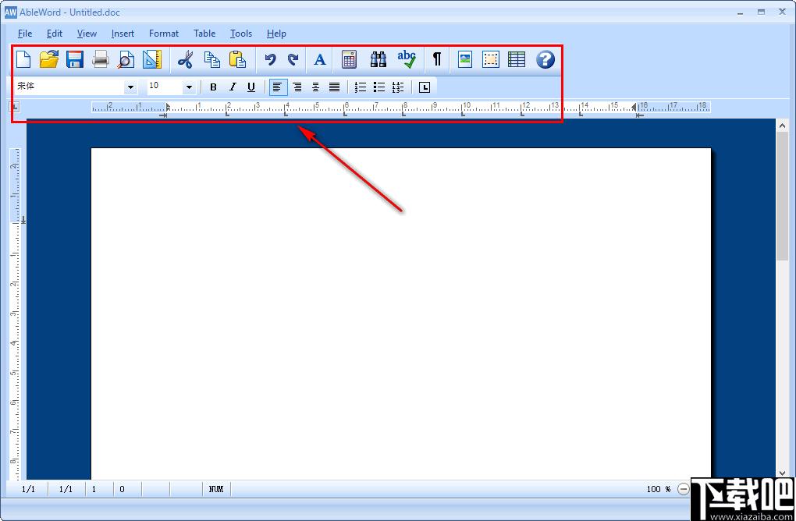This screenshot has width=796, height=521.
Task: Save the document with the floppy disk icon
Action: pyautogui.click(x=75, y=59)
